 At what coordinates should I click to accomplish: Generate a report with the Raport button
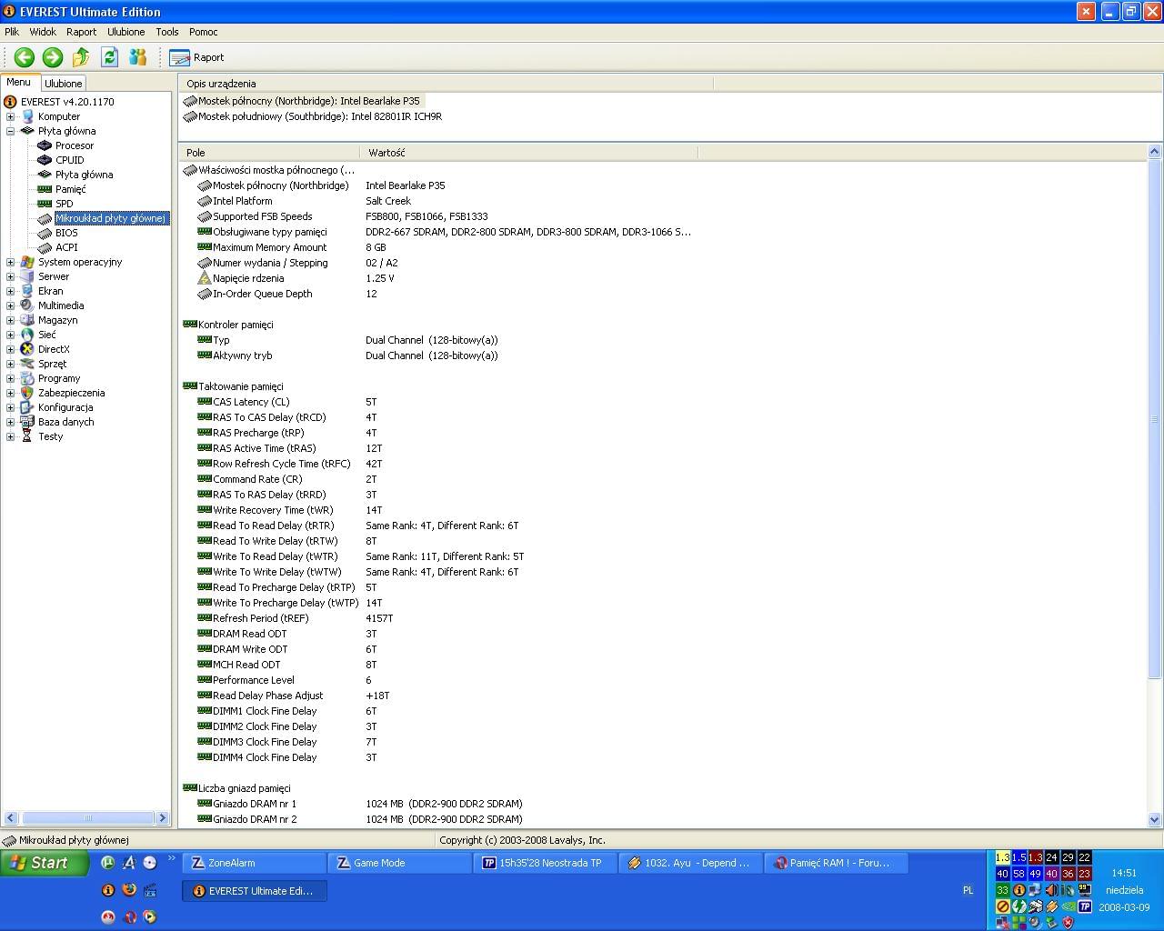pyautogui.click(x=196, y=57)
